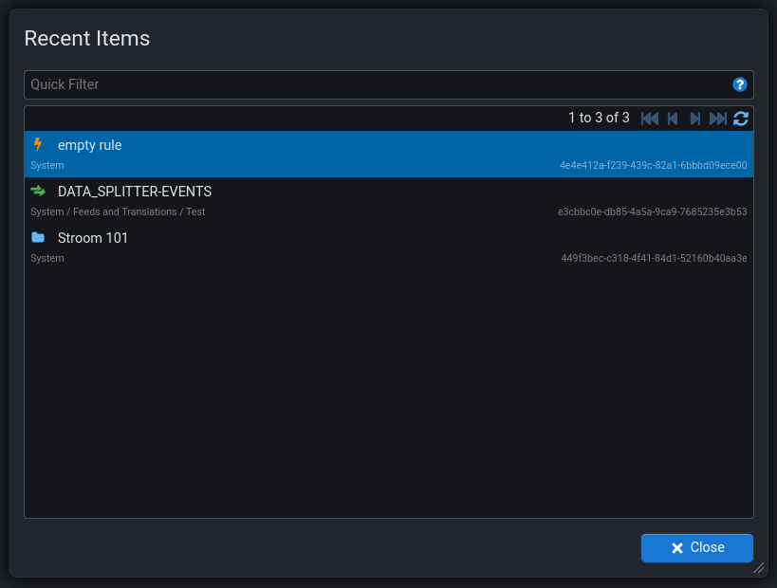Click the 'System / Feeds and Translations / Test' path
Screen dimensions: 777x588
[x=118, y=211]
